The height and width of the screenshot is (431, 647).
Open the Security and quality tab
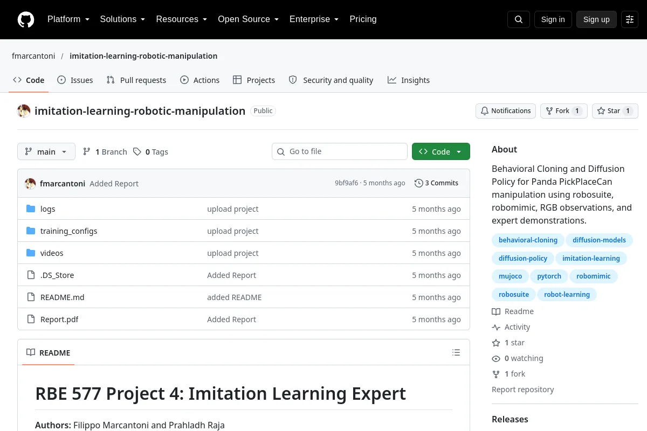pyautogui.click(x=331, y=80)
